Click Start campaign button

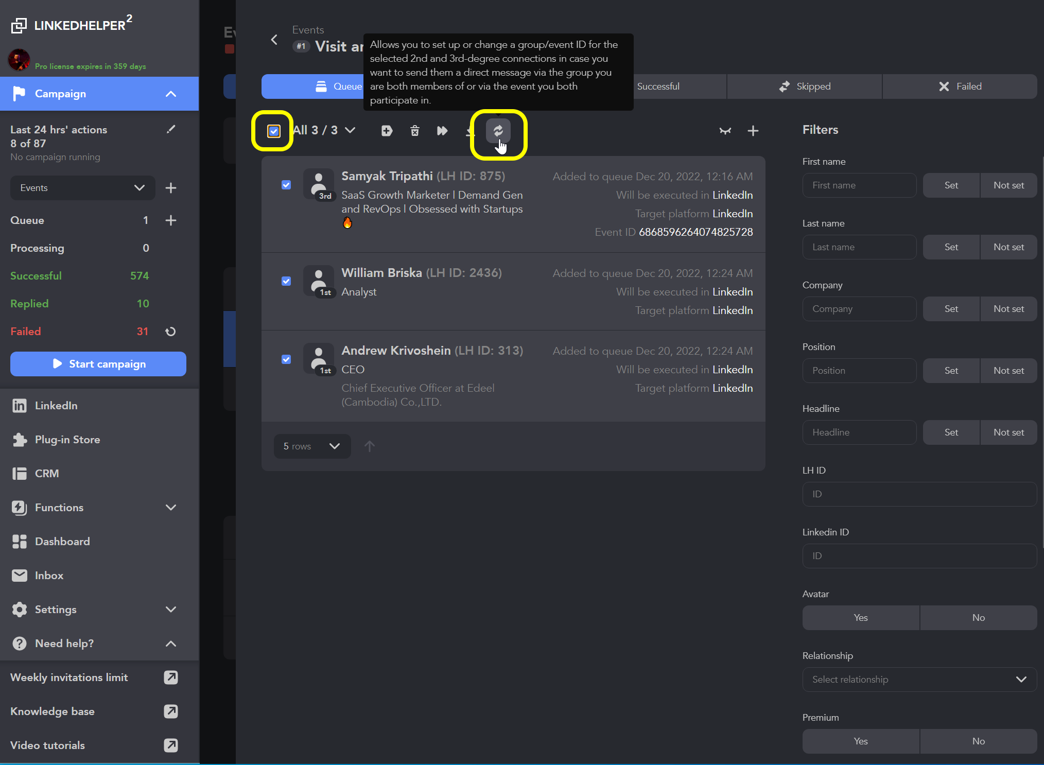pos(98,364)
